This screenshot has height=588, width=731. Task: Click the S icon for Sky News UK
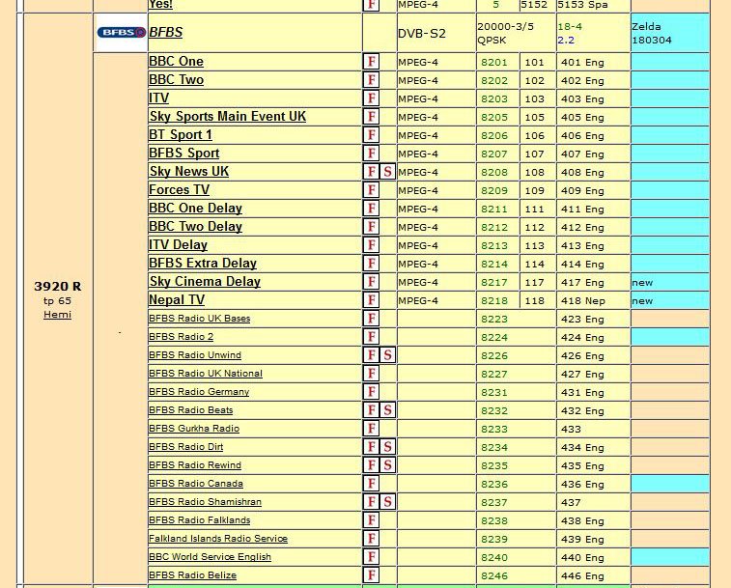coord(388,172)
